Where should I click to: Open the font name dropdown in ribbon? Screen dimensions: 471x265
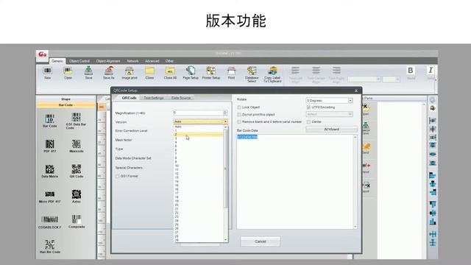coord(378,79)
